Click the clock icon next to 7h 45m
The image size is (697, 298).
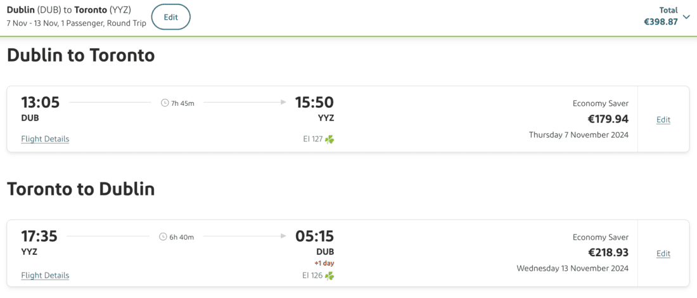click(x=165, y=103)
